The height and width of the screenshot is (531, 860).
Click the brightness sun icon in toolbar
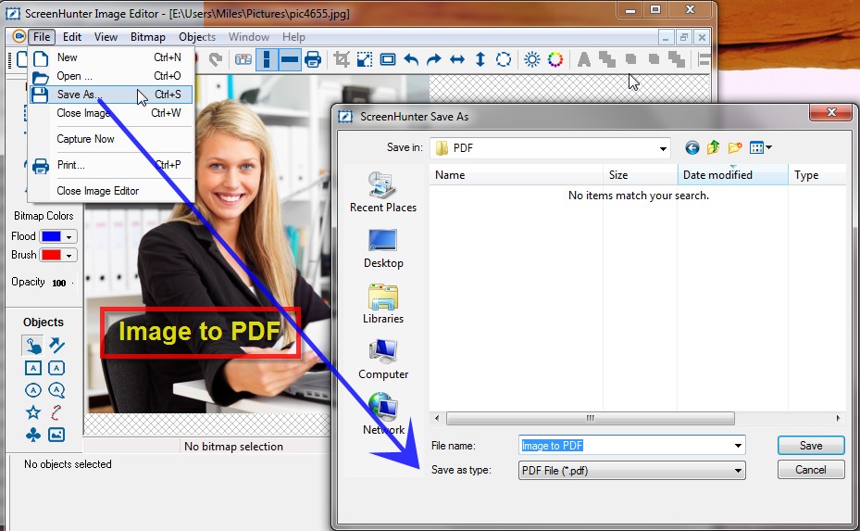pyautogui.click(x=532, y=59)
